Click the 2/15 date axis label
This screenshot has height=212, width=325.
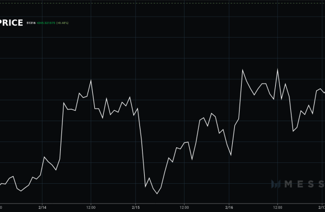136,207
